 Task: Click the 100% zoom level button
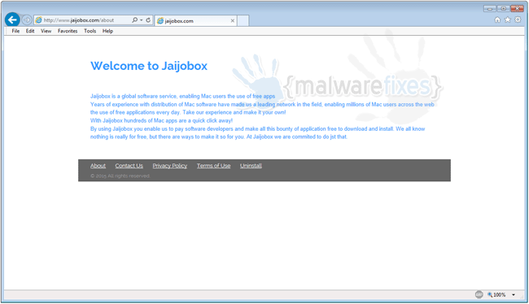pos(496,294)
